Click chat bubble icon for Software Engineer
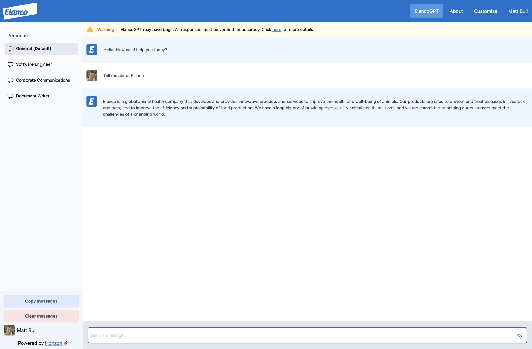The image size is (532, 349). pos(10,64)
